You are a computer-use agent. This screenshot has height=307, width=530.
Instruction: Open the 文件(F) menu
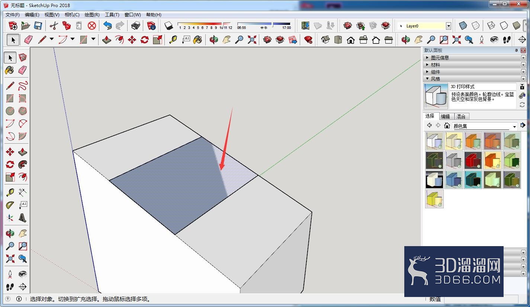[13, 15]
